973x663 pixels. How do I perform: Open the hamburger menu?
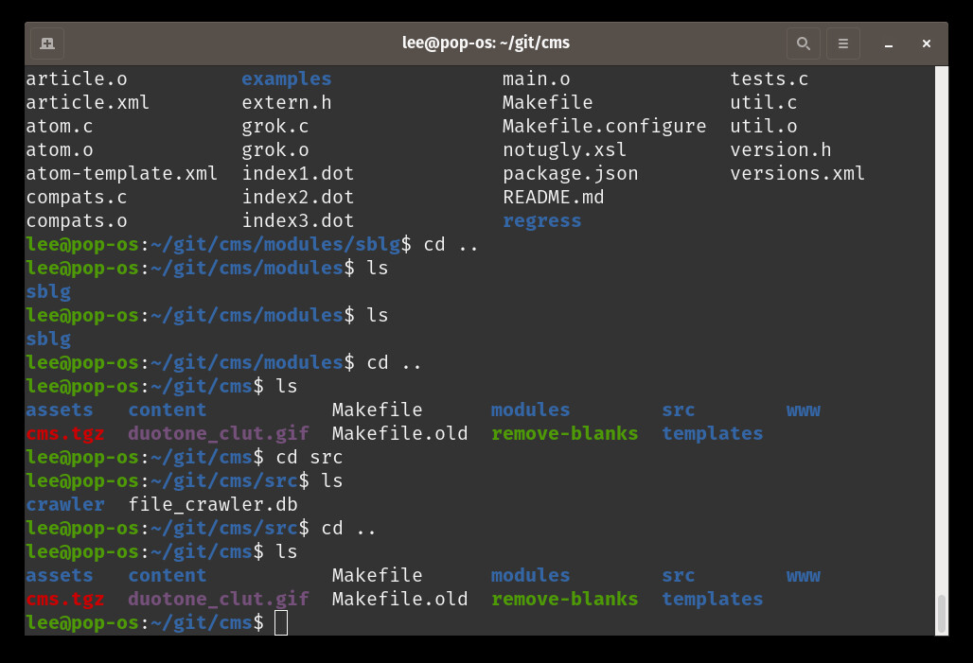click(842, 44)
